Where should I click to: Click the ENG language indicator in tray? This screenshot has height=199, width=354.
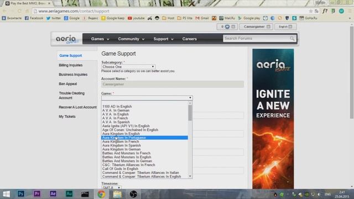[x=327, y=194]
